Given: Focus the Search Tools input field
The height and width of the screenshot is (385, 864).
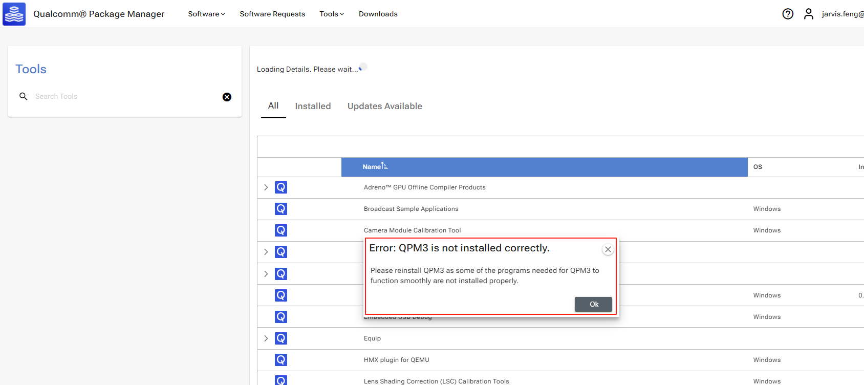Looking at the screenshot, I should (x=125, y=96).
